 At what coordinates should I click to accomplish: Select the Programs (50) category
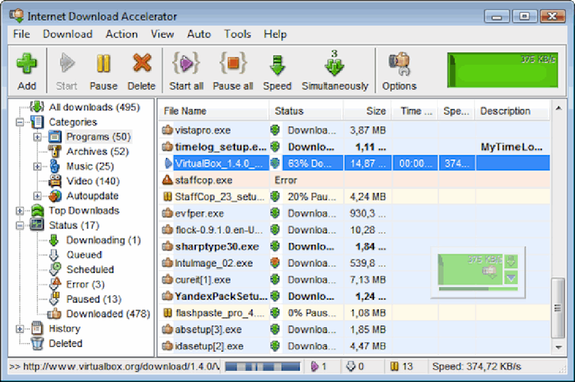click(99, 137)
